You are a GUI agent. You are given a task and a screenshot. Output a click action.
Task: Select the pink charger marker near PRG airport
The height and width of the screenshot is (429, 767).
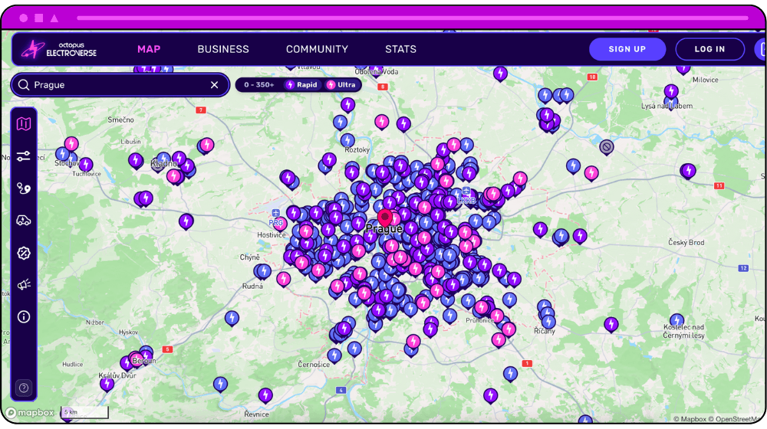click(x=279, y=224)
